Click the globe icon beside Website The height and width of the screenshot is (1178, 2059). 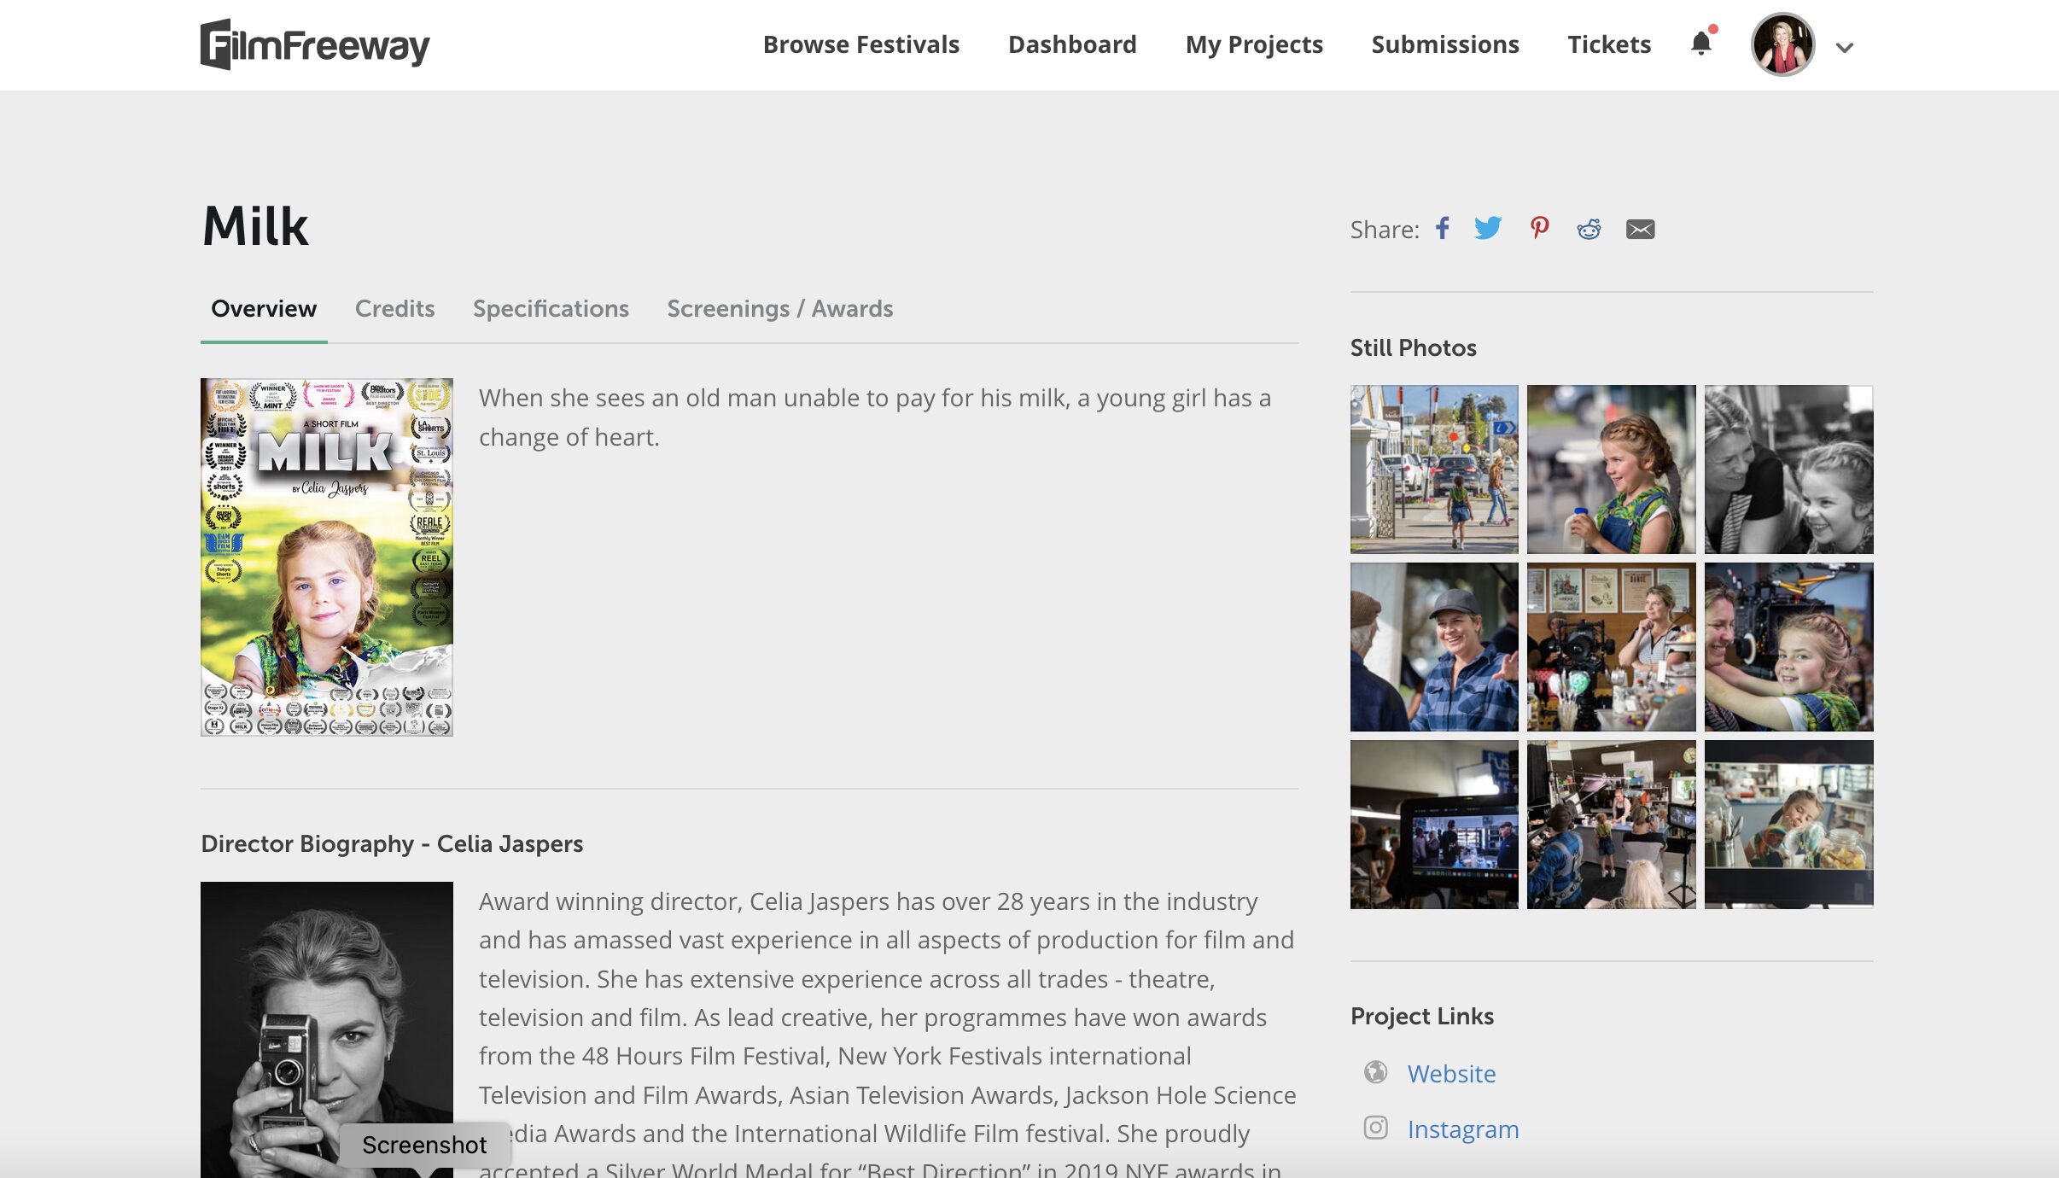coord(1375,1071)
